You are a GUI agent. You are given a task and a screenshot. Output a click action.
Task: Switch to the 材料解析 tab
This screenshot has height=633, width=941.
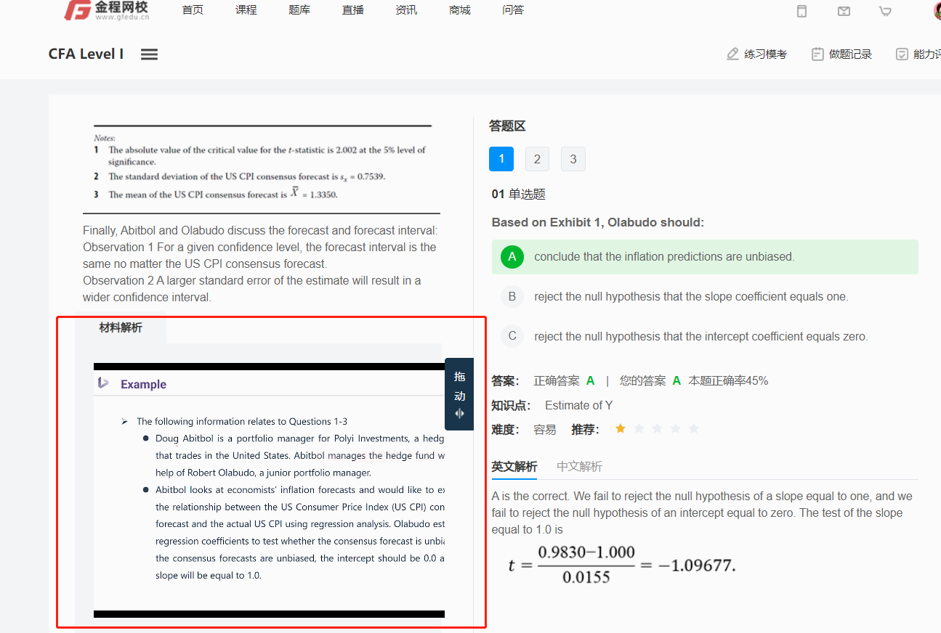tap(121, 327)
